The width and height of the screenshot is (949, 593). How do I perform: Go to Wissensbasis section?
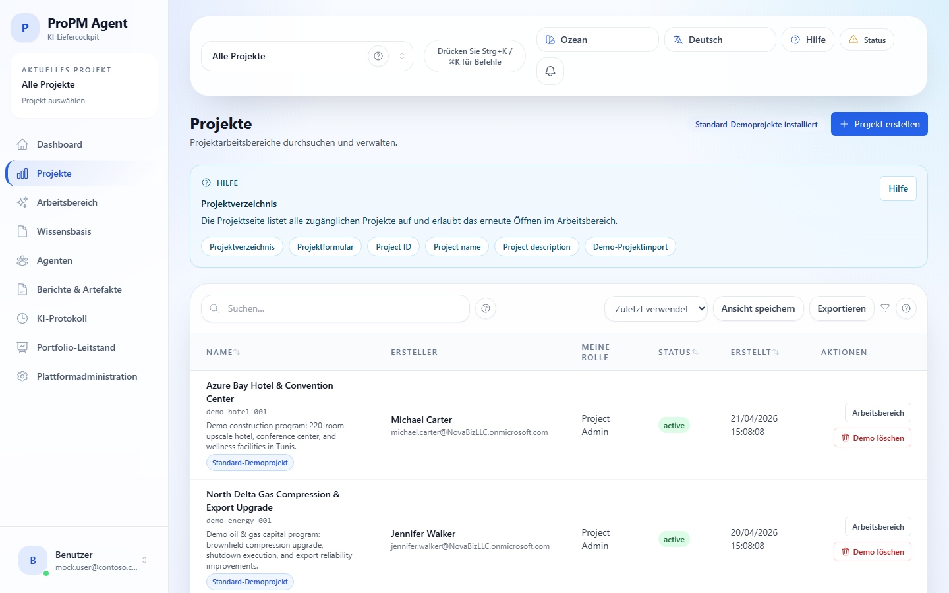(x=64, y=231)
